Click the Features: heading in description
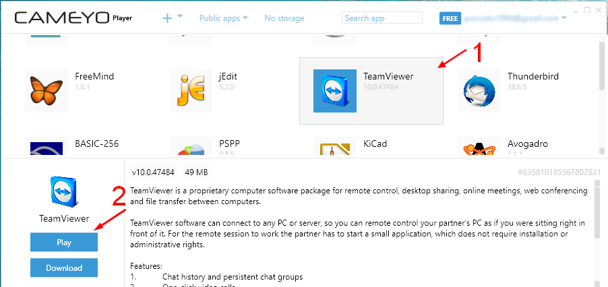This screenshot has height=287, width=608. click(x=146, y=266)
